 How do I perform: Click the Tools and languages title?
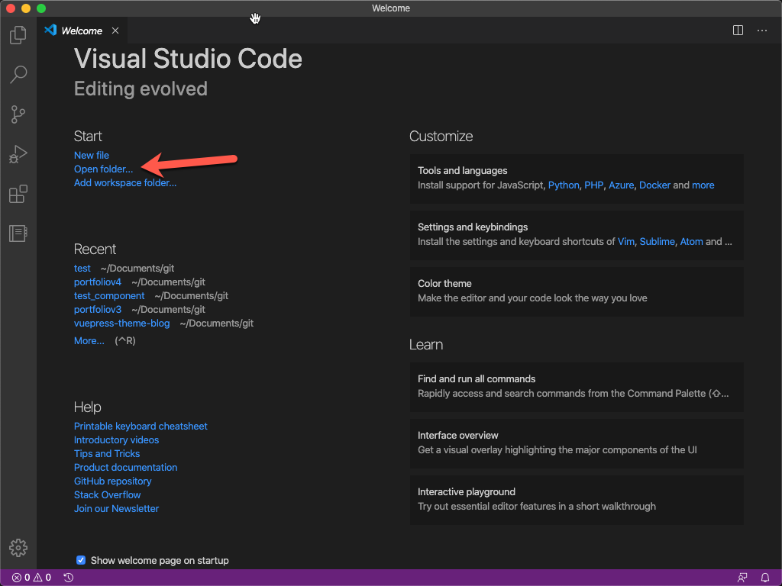(462, 171)
